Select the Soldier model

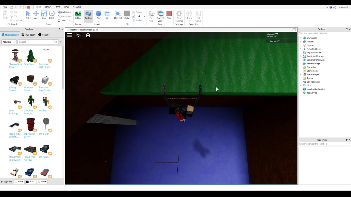coord(46,103)
